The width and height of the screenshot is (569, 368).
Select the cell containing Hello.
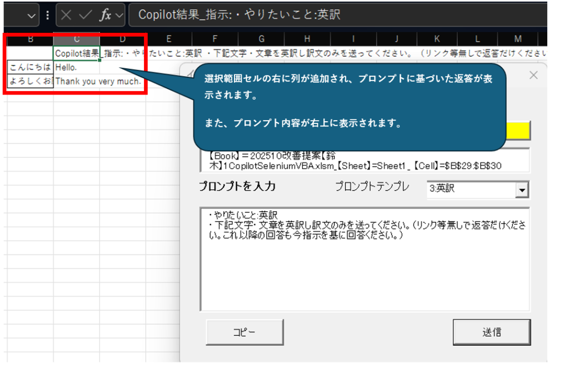click(x=77, y=67)
